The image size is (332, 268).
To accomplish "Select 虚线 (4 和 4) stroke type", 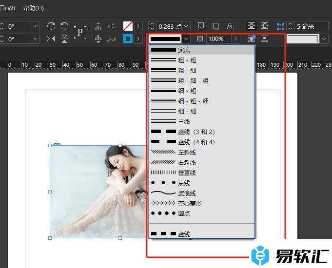I will [x=202, y=142].
